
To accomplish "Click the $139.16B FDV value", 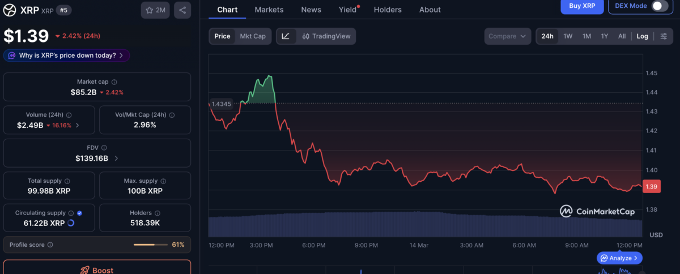I will pyautogui.click(x=92, y=159).
